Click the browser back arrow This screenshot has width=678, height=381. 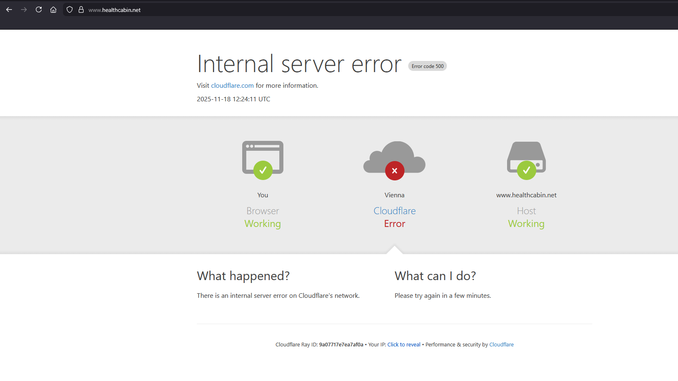[9, 9]
